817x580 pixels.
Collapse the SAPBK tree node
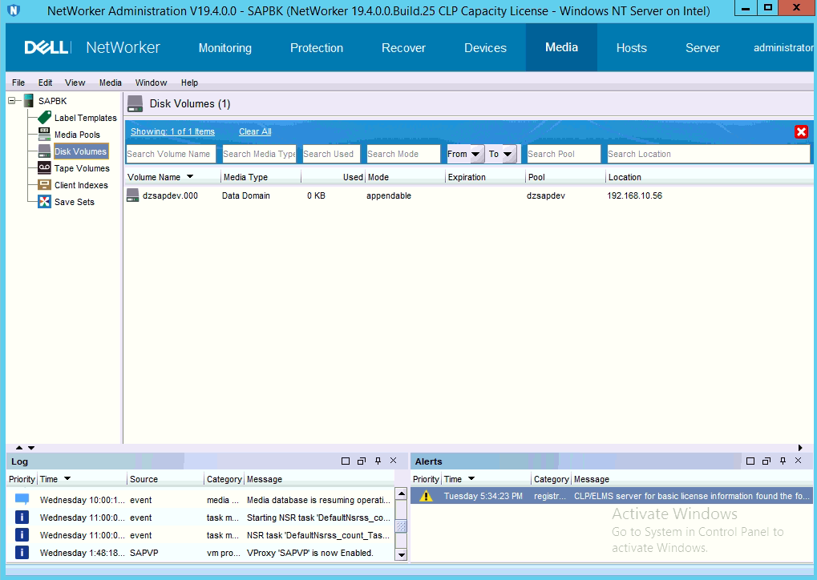click(13, 101)
